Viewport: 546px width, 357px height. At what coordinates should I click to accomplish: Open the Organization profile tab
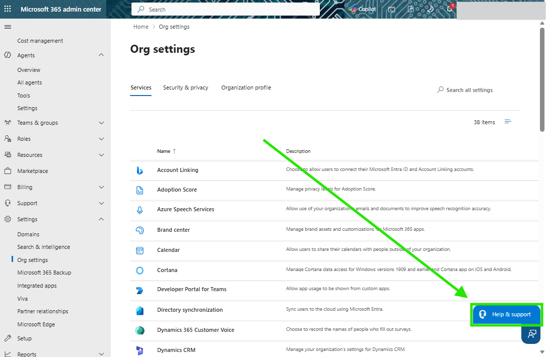[246, 87]
